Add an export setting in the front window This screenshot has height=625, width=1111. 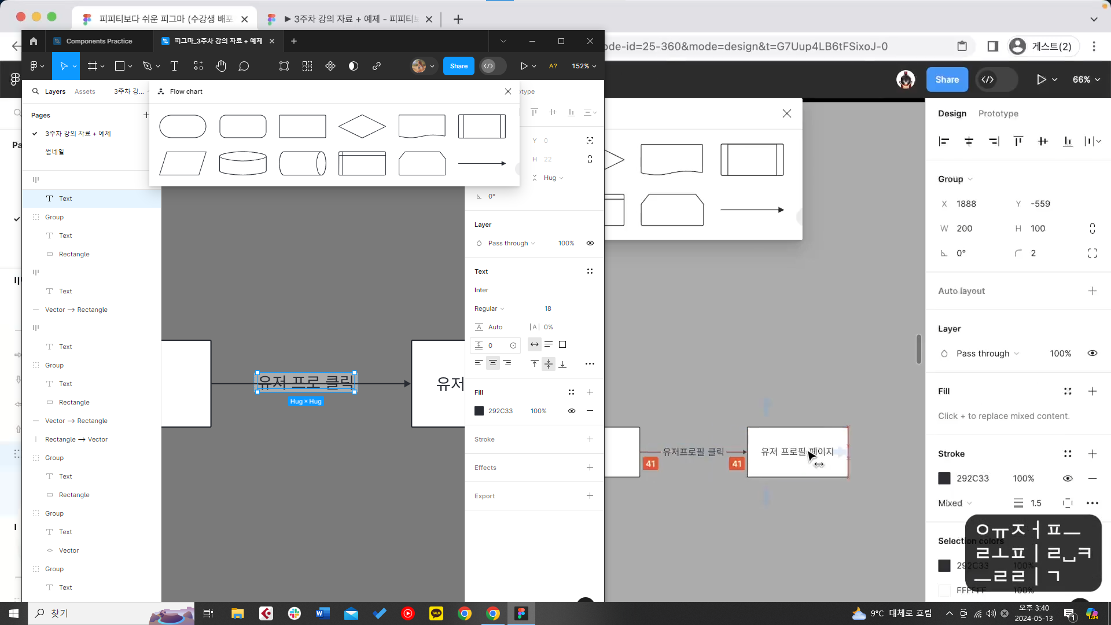point(590,496)
